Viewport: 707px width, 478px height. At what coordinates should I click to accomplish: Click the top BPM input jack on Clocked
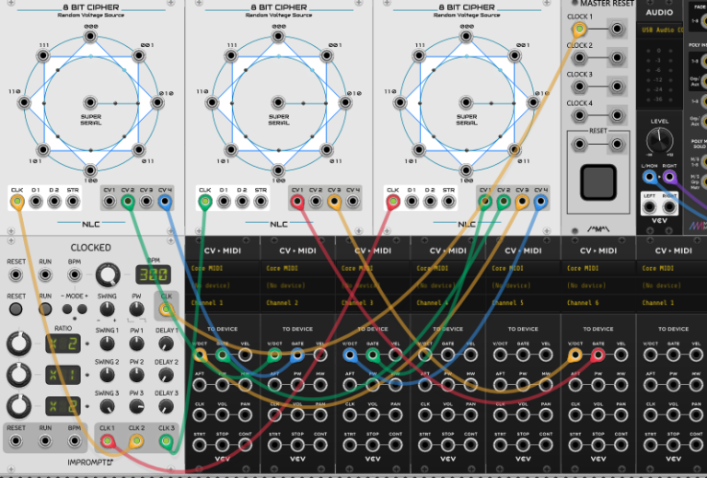[75, 274]
